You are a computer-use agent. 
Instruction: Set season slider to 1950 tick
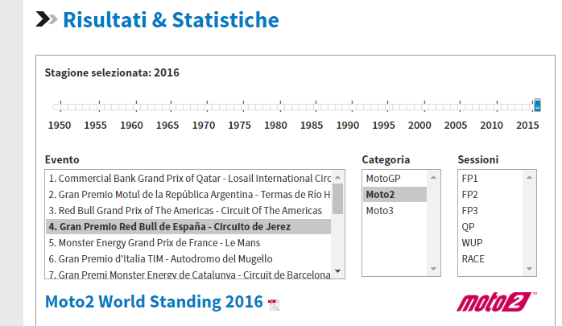tap(60, 106)
